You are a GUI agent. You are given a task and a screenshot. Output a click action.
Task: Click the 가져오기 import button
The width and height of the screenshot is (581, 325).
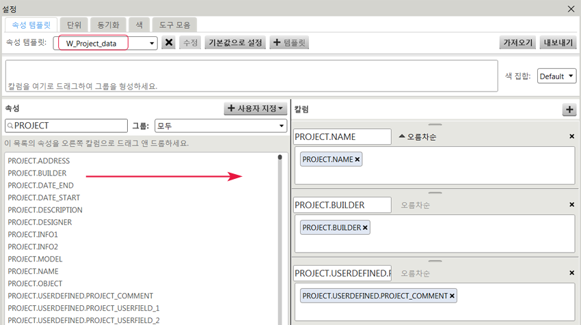[517, 43]
